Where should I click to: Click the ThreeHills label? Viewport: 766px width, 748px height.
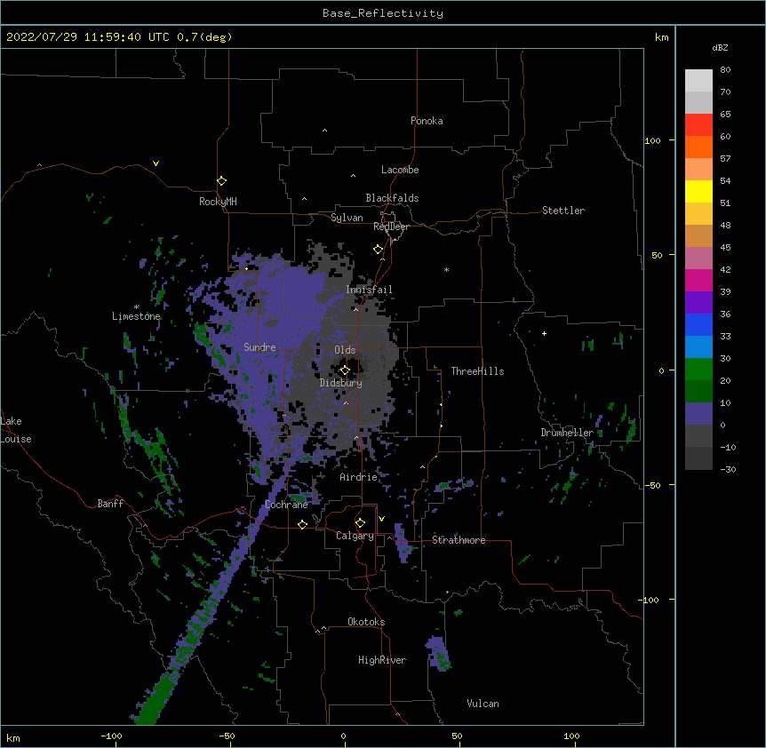coord(477,371)
